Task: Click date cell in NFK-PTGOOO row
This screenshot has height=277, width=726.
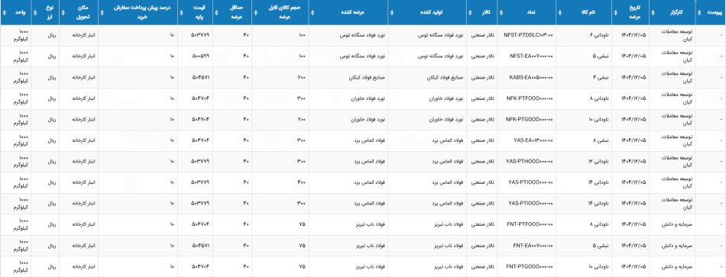Action: pos(633,120)
